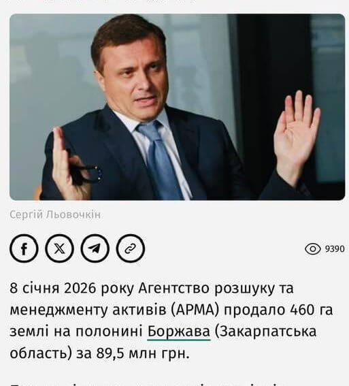Open the underlined Боржава link
The width and height of the screenshot is (349, 386).
179,332
